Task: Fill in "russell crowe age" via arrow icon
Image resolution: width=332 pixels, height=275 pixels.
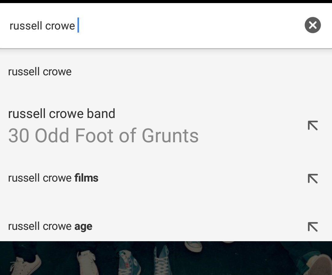Action: click(313, 227)
